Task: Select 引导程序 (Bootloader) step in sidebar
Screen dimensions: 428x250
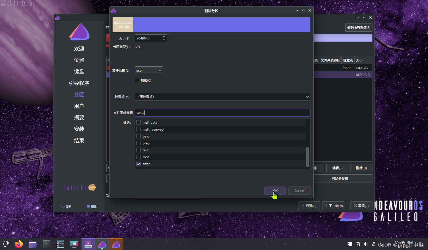Action: click(79, 83)
